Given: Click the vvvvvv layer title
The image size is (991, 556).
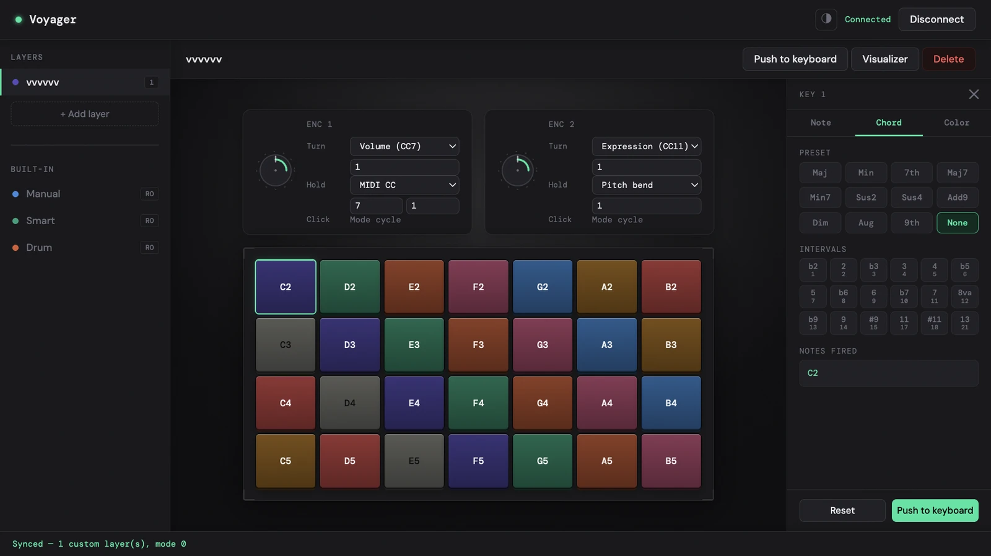Looking at the screenshot, I should point(204,59).
